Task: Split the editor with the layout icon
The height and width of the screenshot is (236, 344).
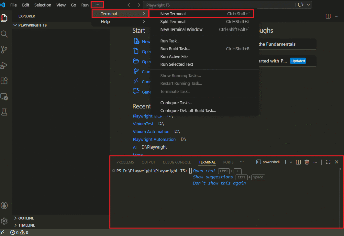Action: [x=328, y=16]
